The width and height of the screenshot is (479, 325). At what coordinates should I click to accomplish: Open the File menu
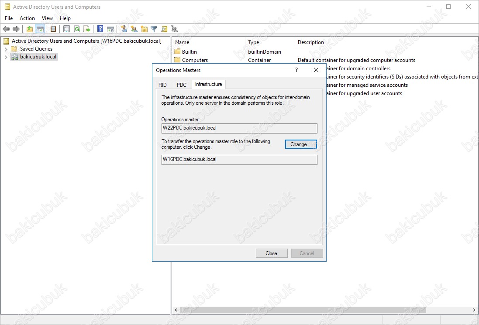pyautogui.click(x=9, y=18)
